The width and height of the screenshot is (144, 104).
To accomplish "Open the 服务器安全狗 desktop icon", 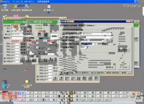I will tap(27, 8).
